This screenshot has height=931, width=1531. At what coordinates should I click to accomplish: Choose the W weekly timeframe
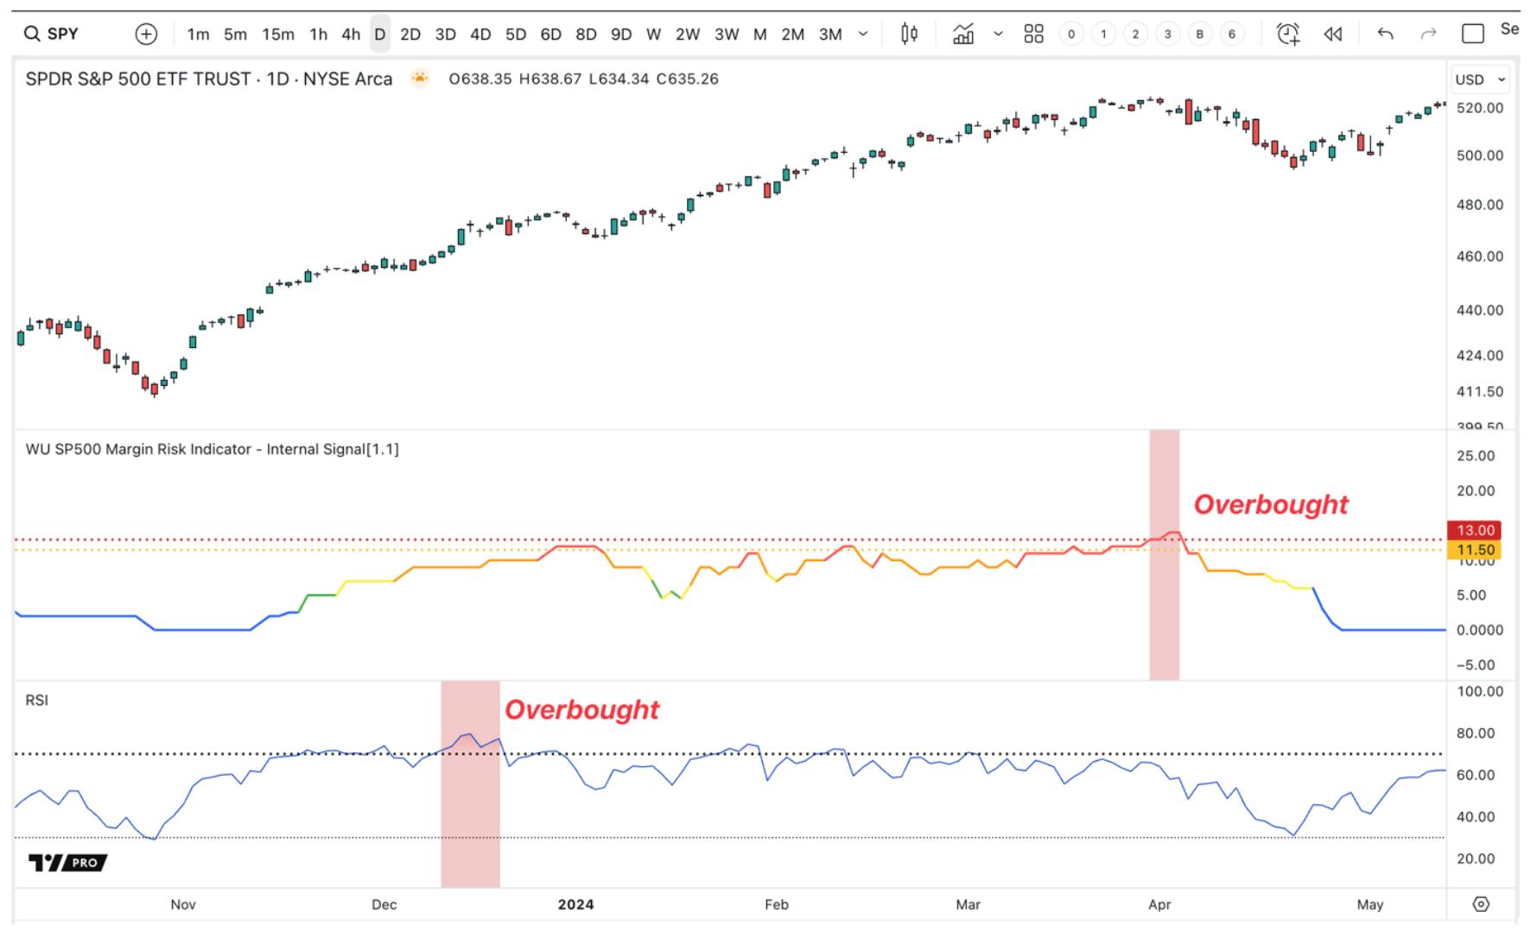click(654, 35)
